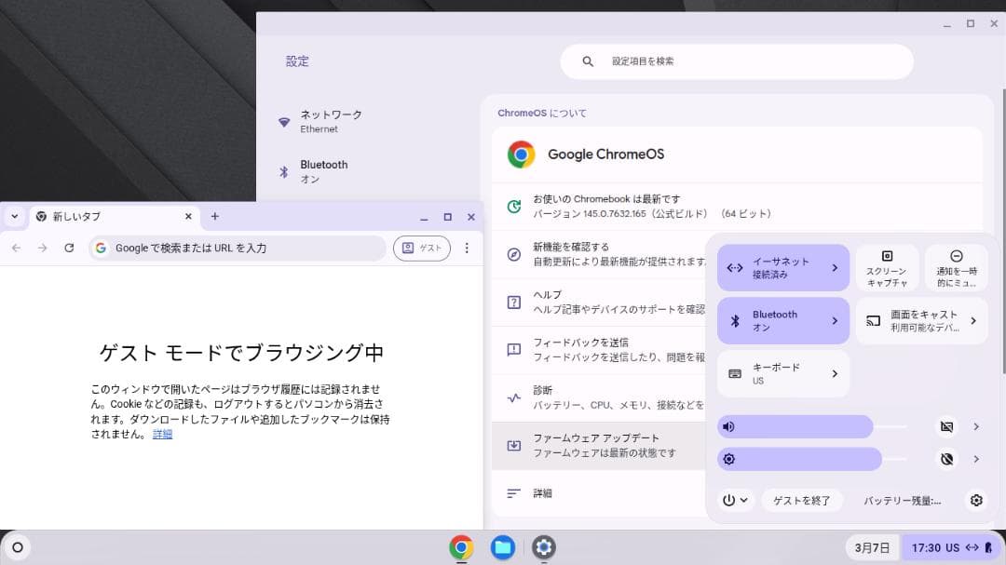This screenshot has height=565, width=1006.
Task: Mute volume via speaker icon
Action: click(728, 426)
